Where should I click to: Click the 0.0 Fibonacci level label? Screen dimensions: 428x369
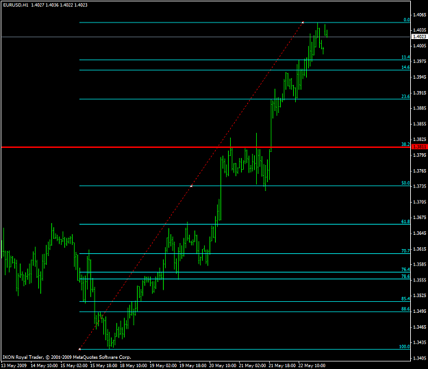(x=407, y=20)
